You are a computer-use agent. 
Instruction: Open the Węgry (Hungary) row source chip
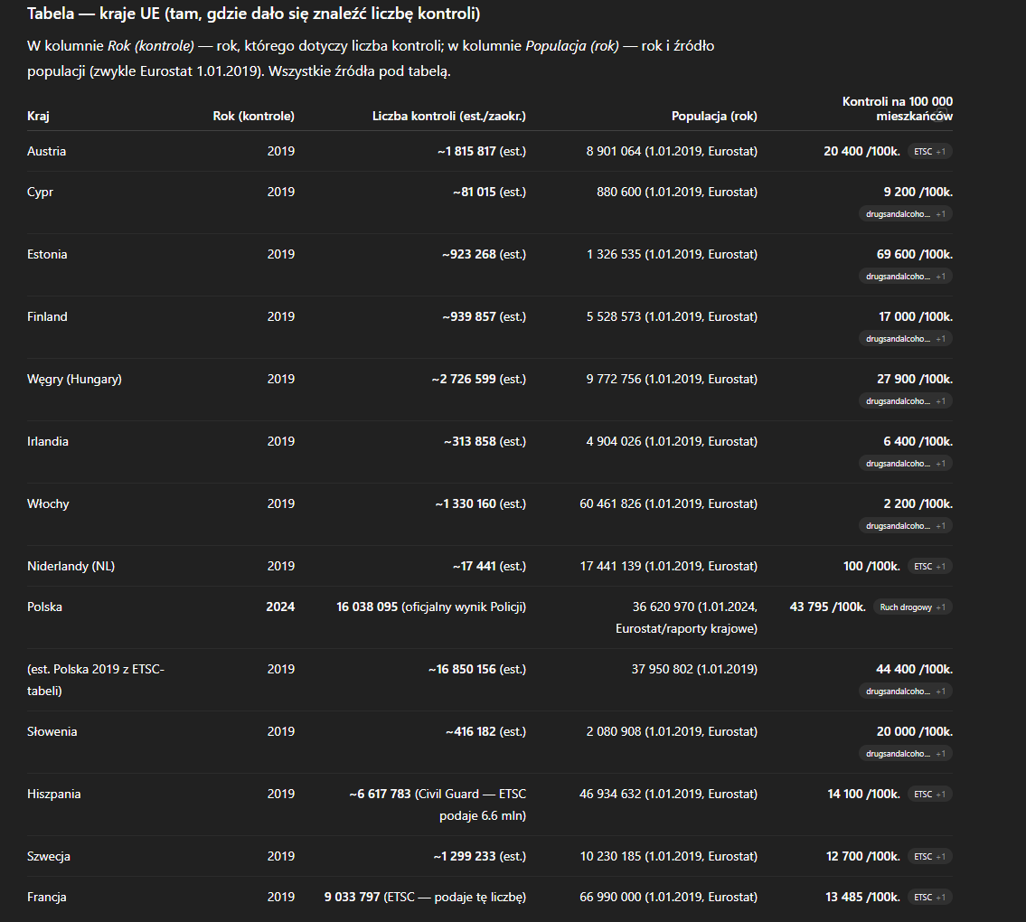coord(905,401)
